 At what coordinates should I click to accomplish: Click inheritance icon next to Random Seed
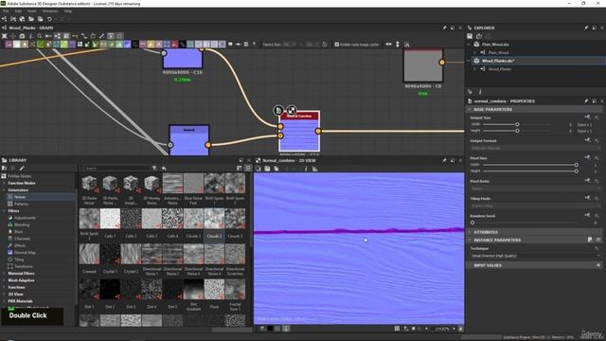587,215
